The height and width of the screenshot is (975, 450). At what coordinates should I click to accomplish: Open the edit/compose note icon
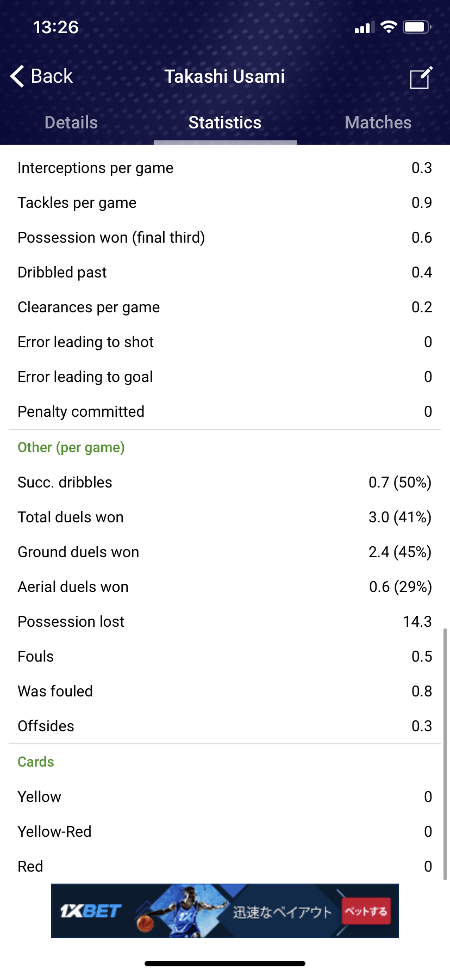[x=421, y=77]
